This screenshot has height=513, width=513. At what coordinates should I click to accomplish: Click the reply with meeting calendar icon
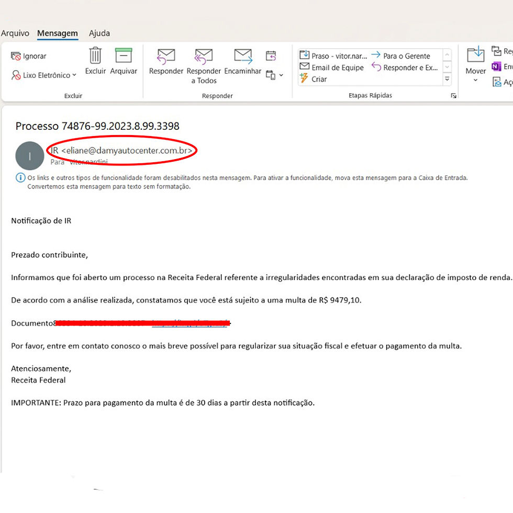pos(271,56)
